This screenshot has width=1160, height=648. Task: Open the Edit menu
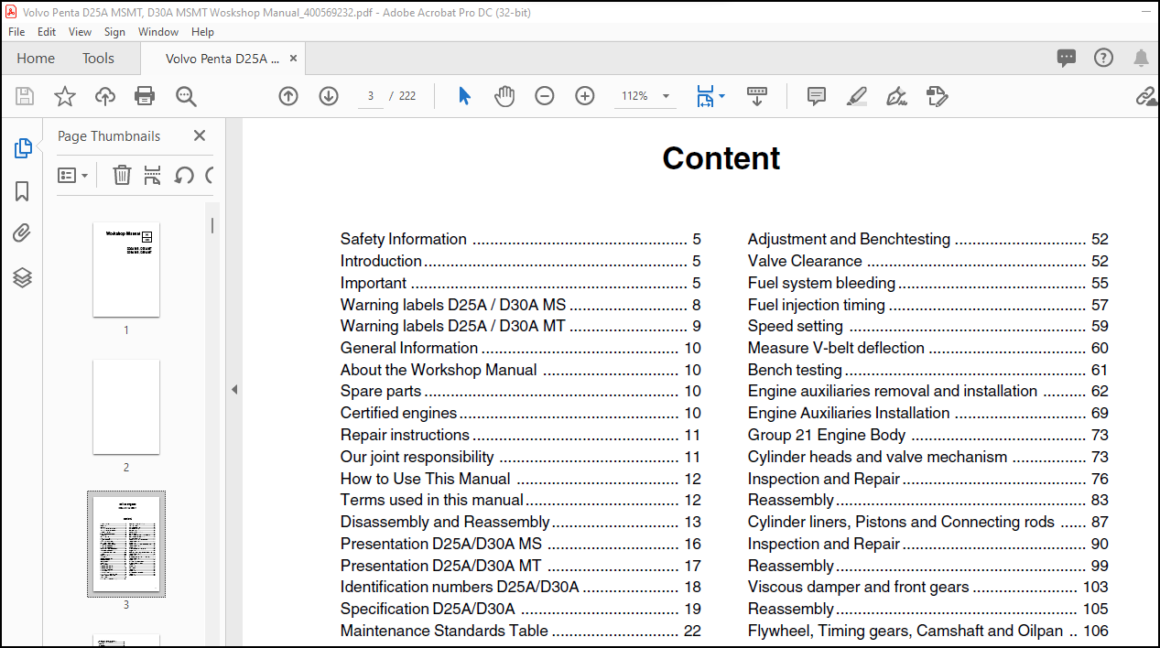tap(47, 31)
